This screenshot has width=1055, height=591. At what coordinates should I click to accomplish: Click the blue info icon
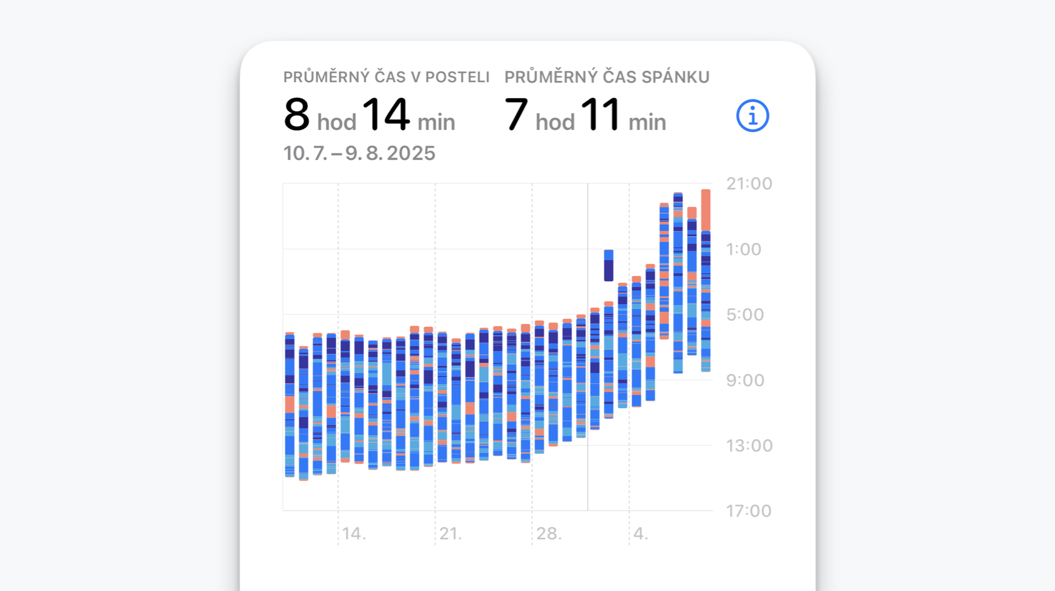pyautogui.click(x=752, y=116)
